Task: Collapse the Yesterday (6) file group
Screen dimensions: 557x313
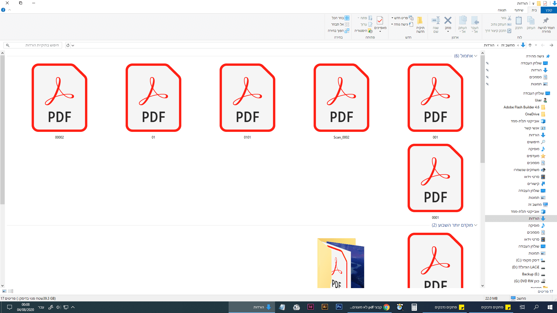Action: [x=475, y=56]
